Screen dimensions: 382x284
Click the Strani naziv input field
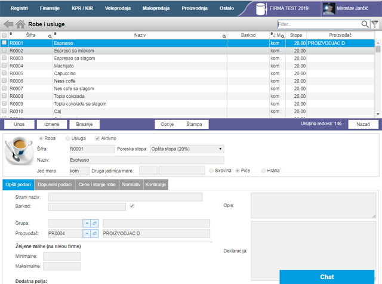tap(125, 197)
